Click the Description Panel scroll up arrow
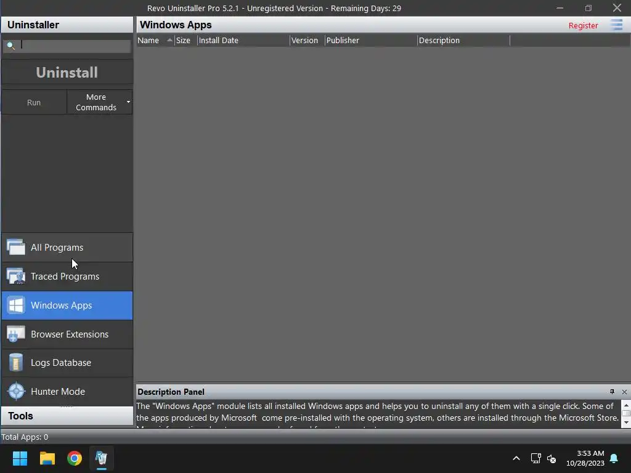This screenshot has width=631, height=473. tap(626, 405)
